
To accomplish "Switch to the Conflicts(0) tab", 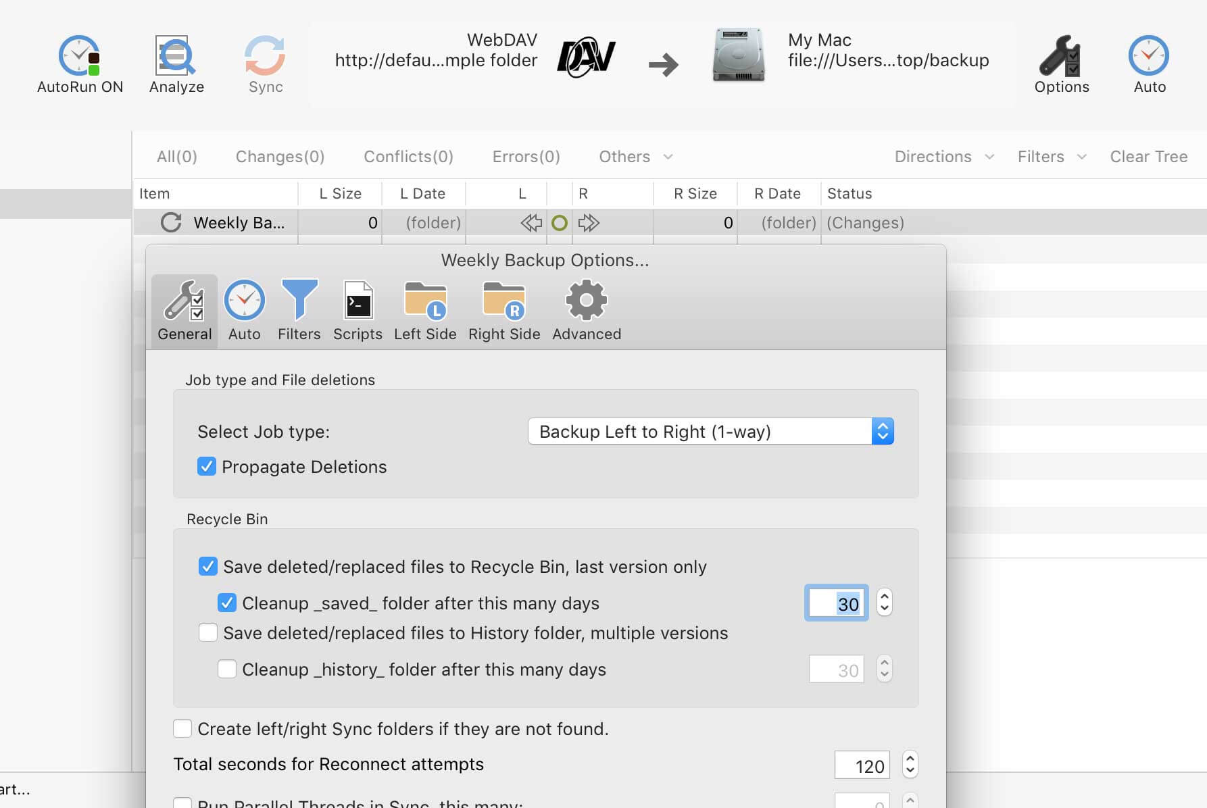I will [408, 157].
